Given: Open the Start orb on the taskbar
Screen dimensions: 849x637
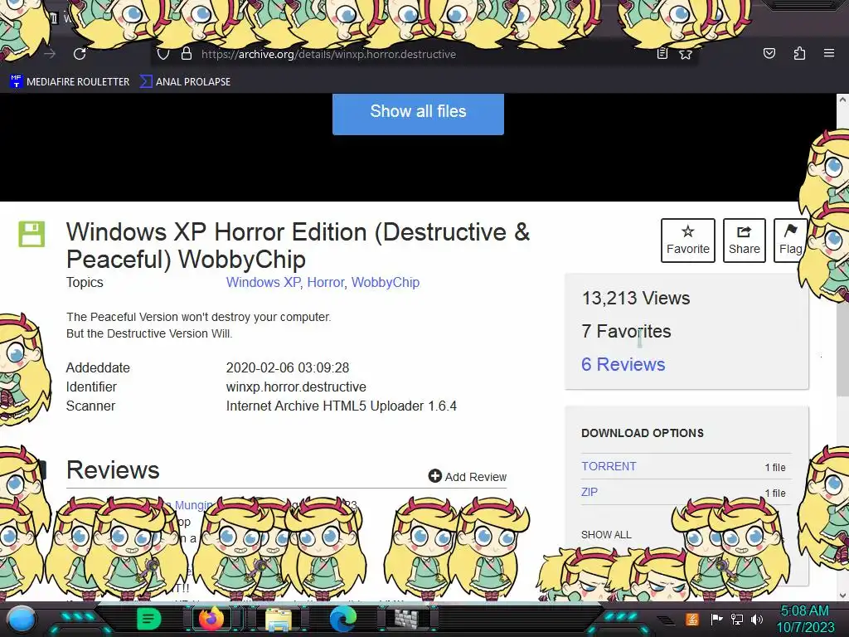Looking at the screenshot, I should click(x=22, y=619).
